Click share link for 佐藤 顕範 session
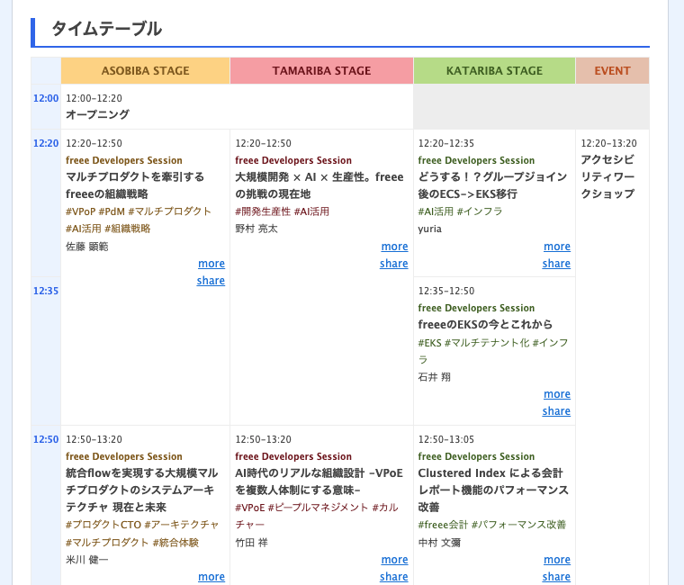The height and width of the screenshot is (585, 684). [x=211, y=281]
